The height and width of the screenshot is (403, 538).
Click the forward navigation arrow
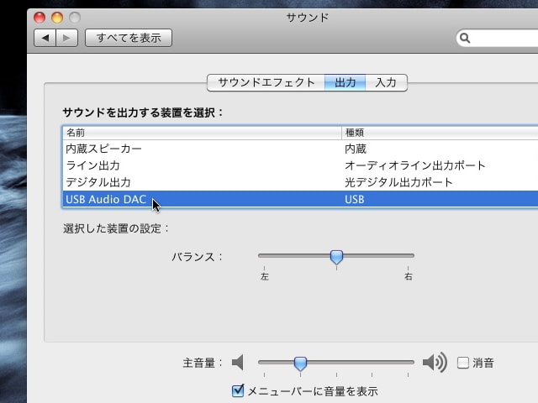pyautogui.click(x=66, y=38)
